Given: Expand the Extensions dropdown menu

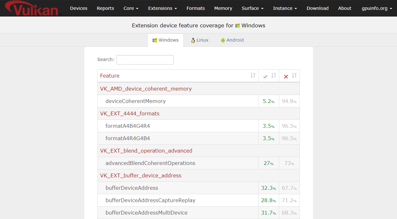Looking at the screenshot, I should 162,8.
